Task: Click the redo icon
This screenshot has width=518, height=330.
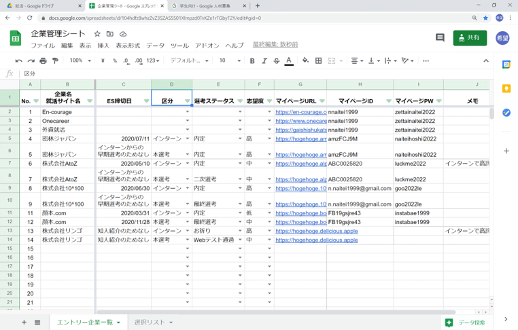Action: click(x=31, y=60)
